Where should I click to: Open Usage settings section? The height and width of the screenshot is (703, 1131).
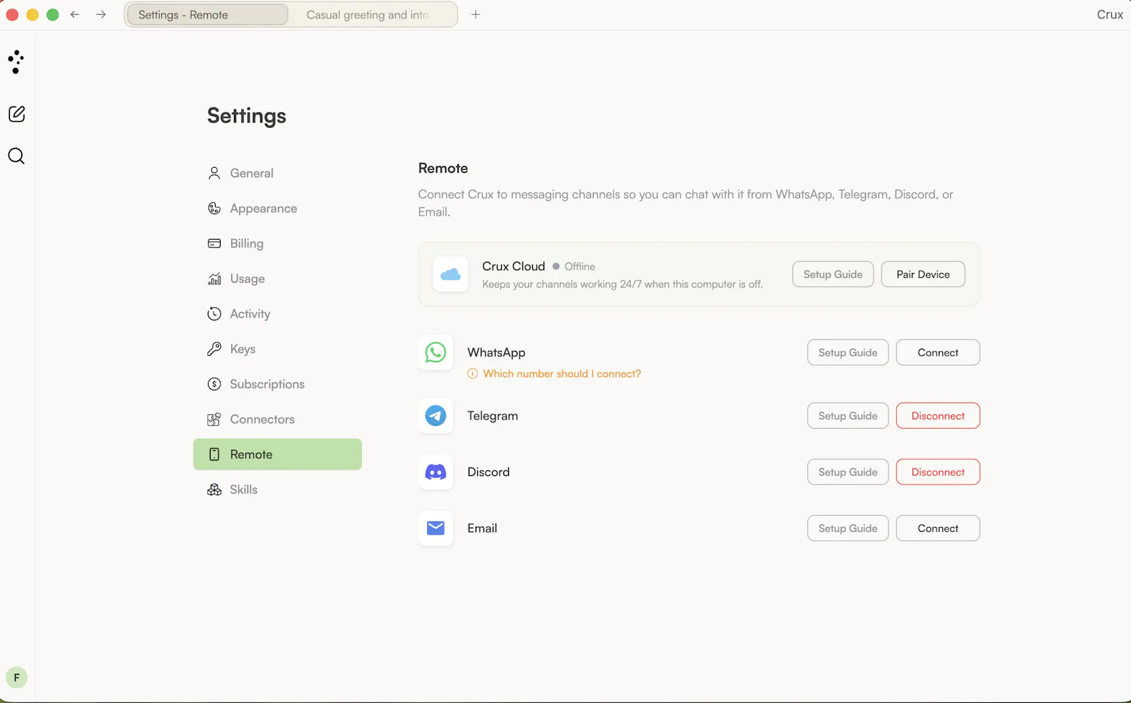pos(277,279)
